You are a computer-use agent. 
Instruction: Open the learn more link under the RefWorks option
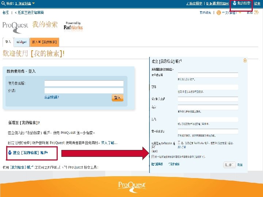point(182,147)
